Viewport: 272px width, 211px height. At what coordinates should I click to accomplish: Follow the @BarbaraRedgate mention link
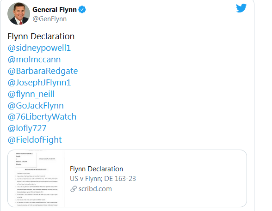point(43,71)
